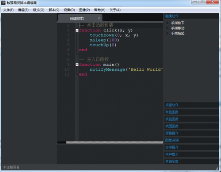Click the 'function main()' line
221x172 pixels.
click(99, 65)
